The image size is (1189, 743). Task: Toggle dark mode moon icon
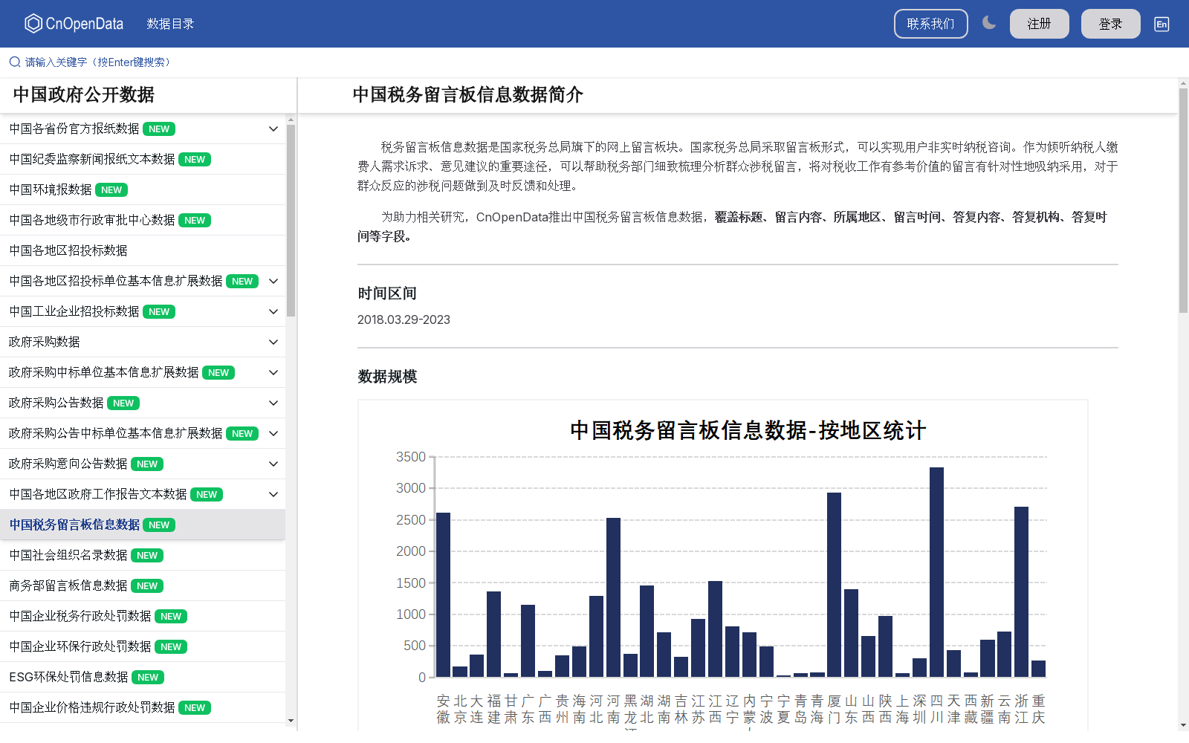coord(989,23)
